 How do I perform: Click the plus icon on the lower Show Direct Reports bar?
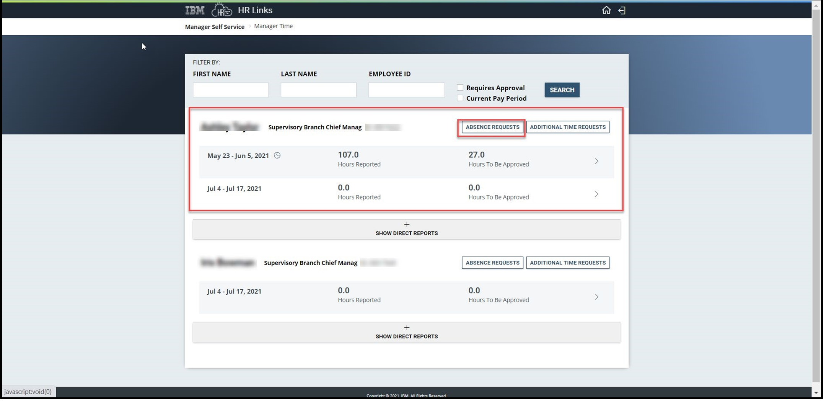406,328
